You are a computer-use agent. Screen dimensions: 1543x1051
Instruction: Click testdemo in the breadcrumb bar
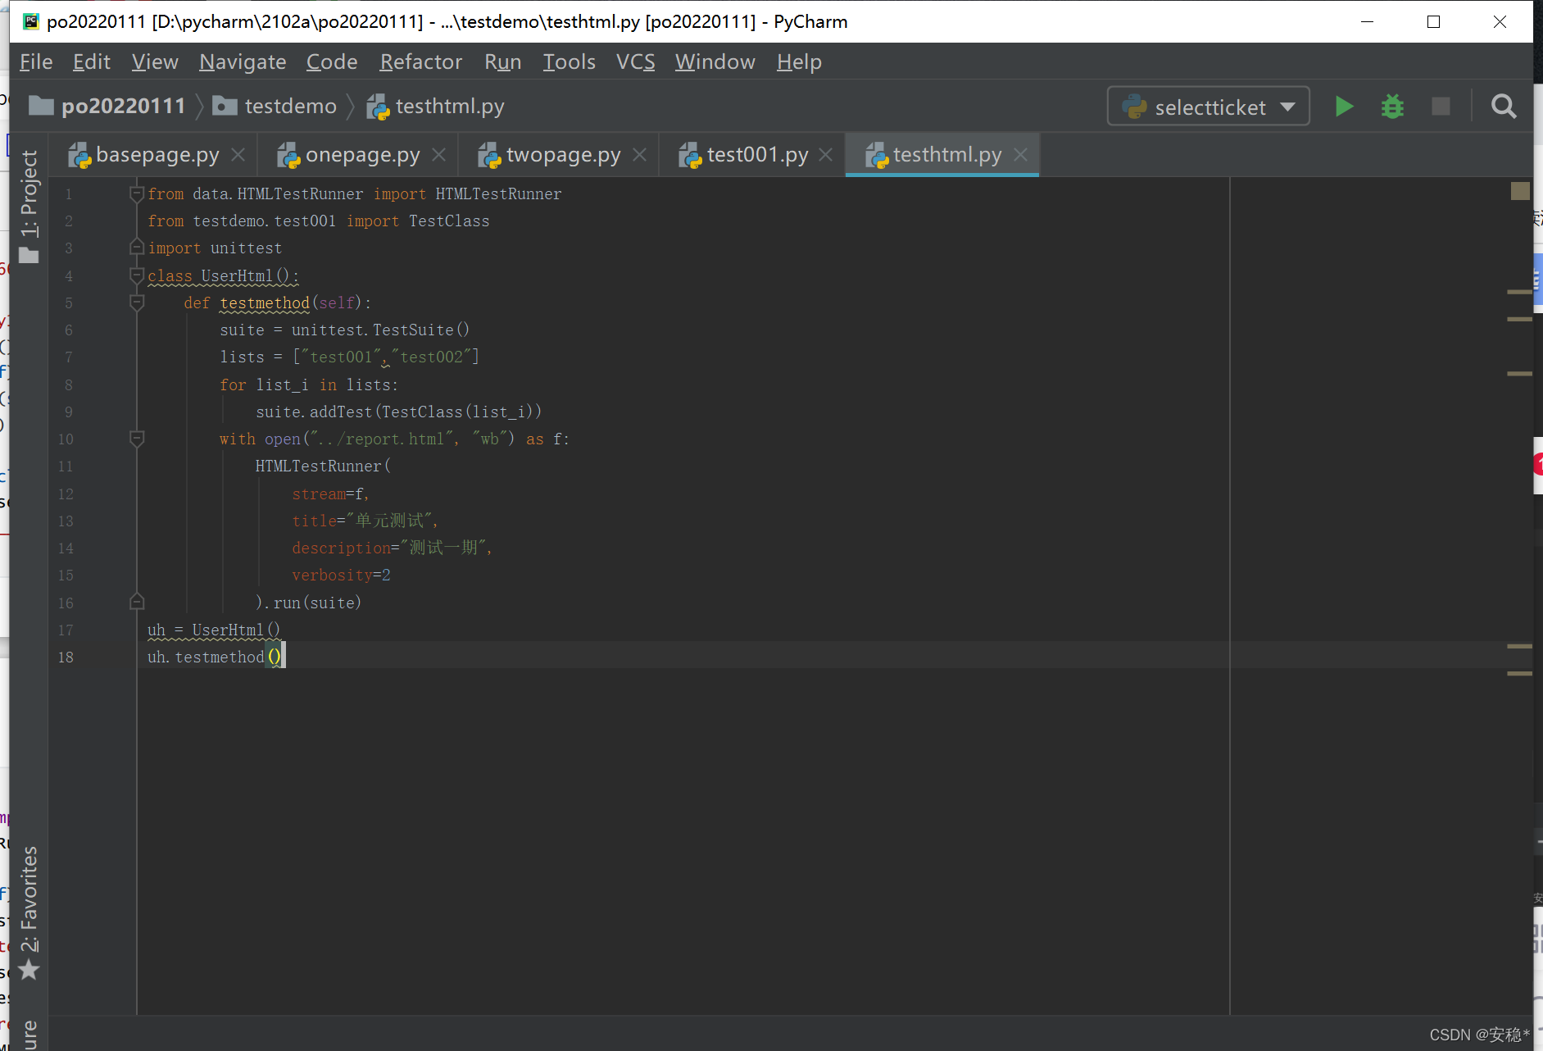pyautogui.click(x=290, y=106)
